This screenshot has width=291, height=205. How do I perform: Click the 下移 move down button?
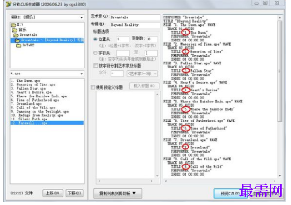(x=75, y=193)
